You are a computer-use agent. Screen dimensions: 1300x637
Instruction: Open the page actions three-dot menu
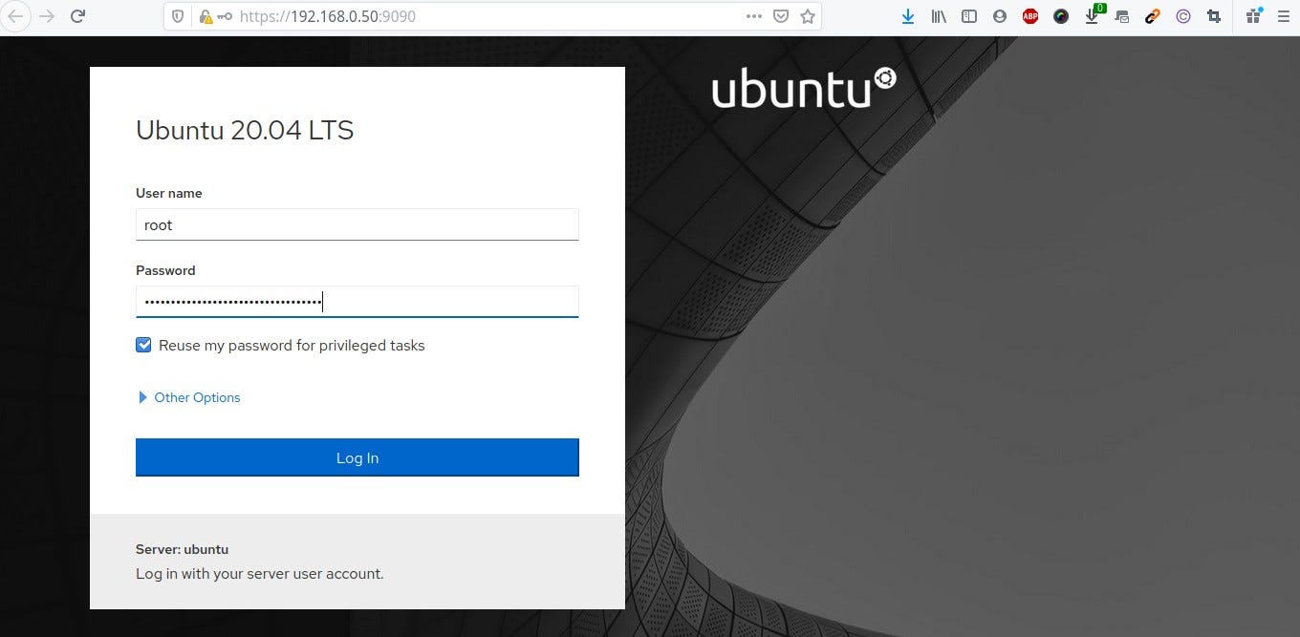tap(754, 16)
